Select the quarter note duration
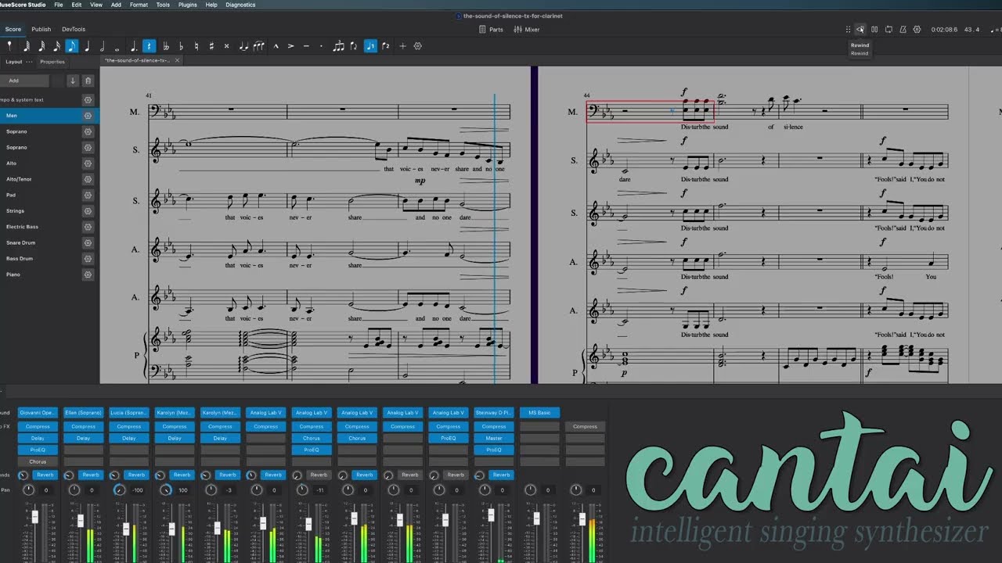Screen dimensions: 1002x563 click(x=87, y=46)
